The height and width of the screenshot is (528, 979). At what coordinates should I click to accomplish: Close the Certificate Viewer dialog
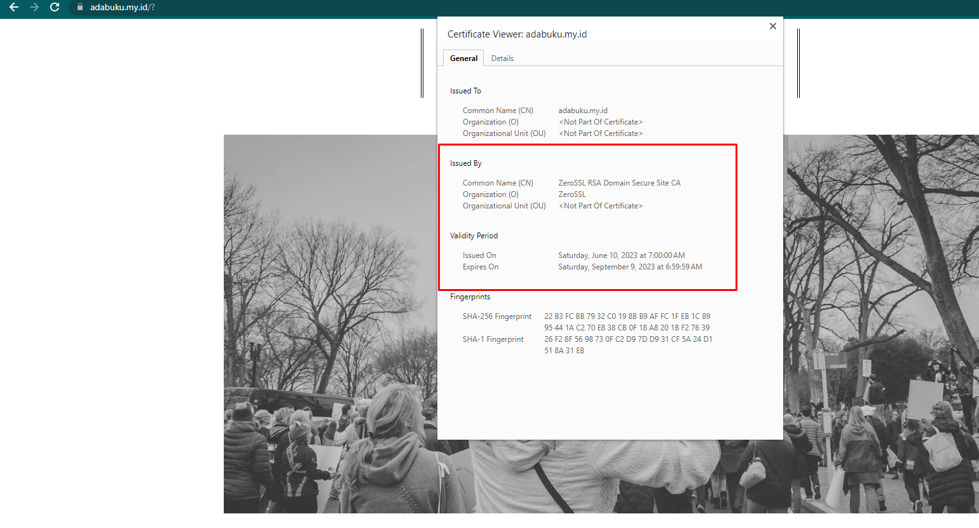773,26
